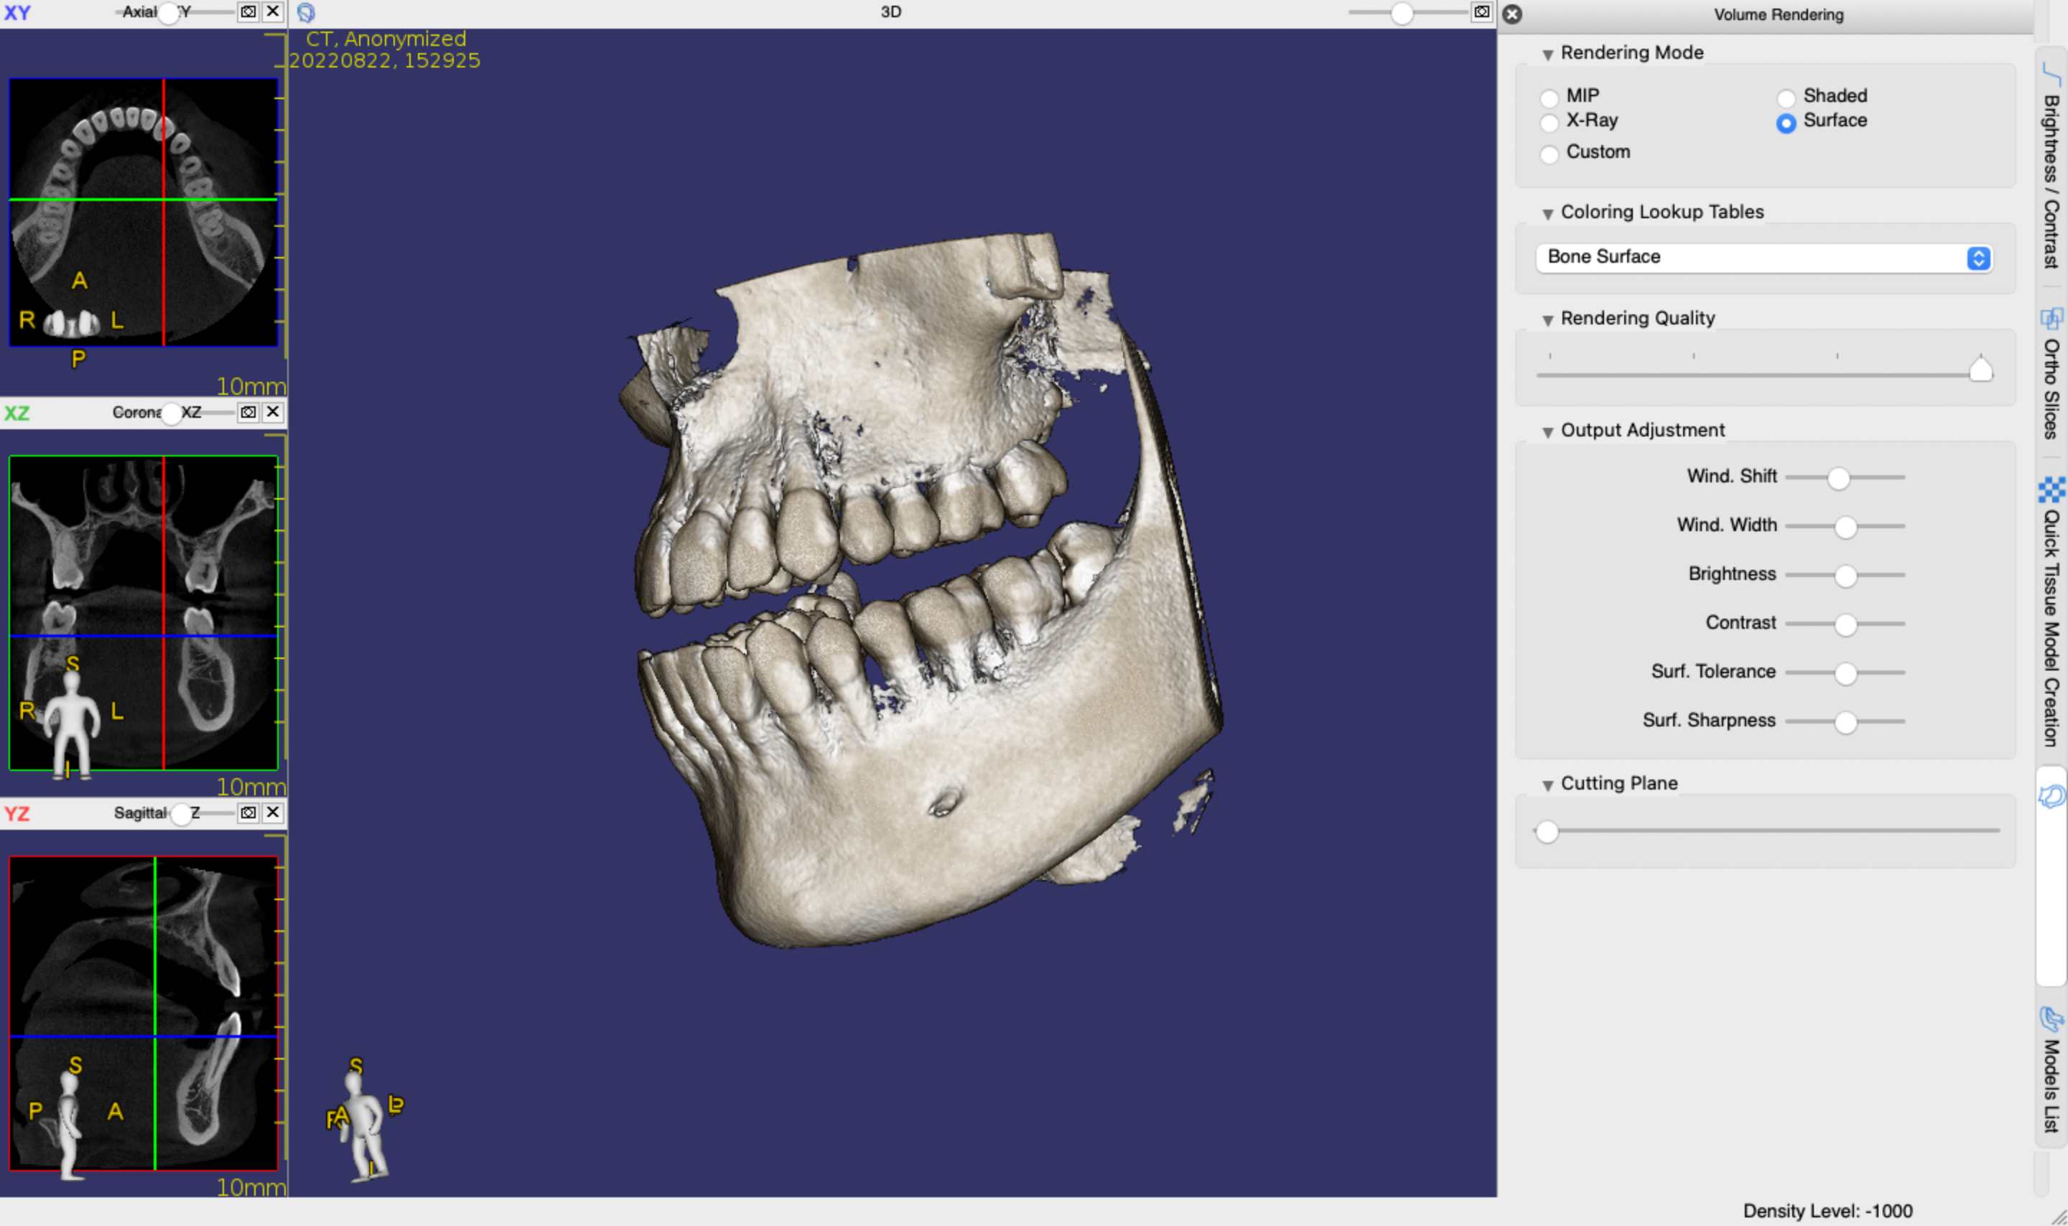Click the Surf. Sharpness slider handle
The image size is (2068, 1226).
tap(1845, 722)
